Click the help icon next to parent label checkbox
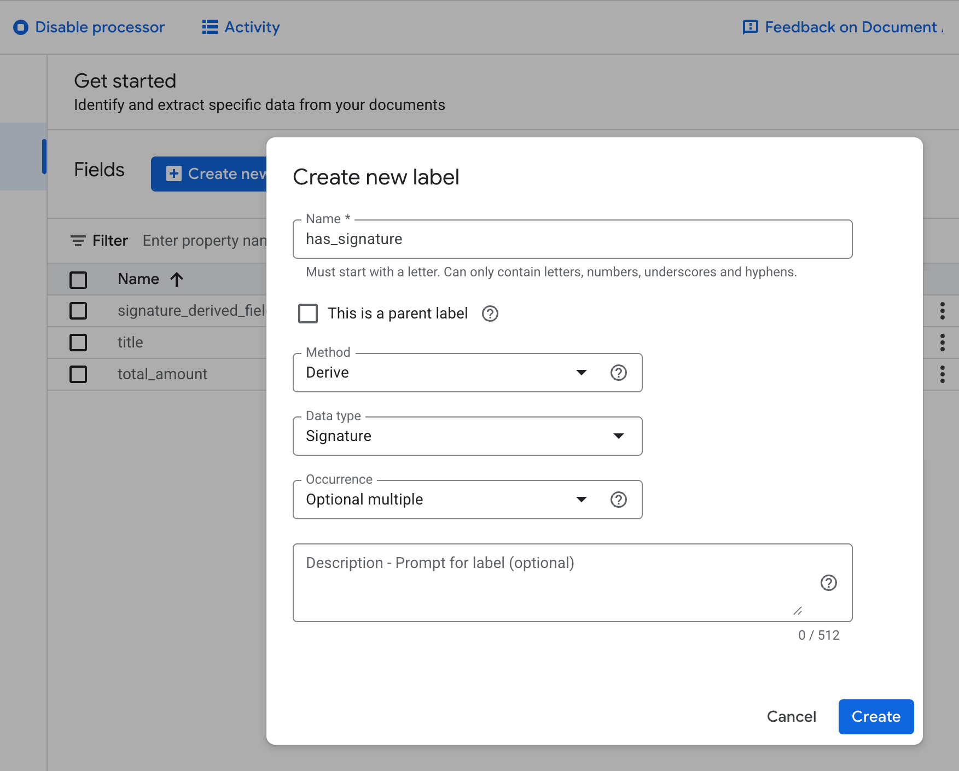Viewport: 959px width, 771px height. [490, 314]
